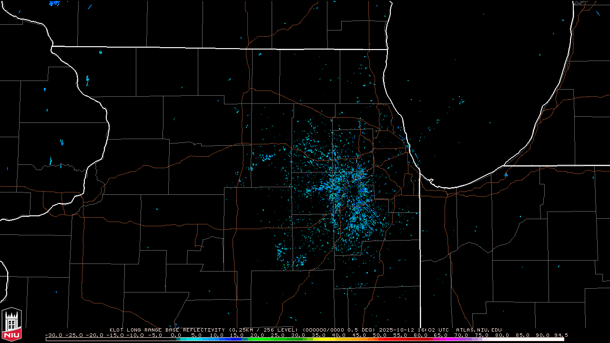Click the isolated echo on southeast lake shore
Viewport: 610px width, 343px height.
point(506,175)
